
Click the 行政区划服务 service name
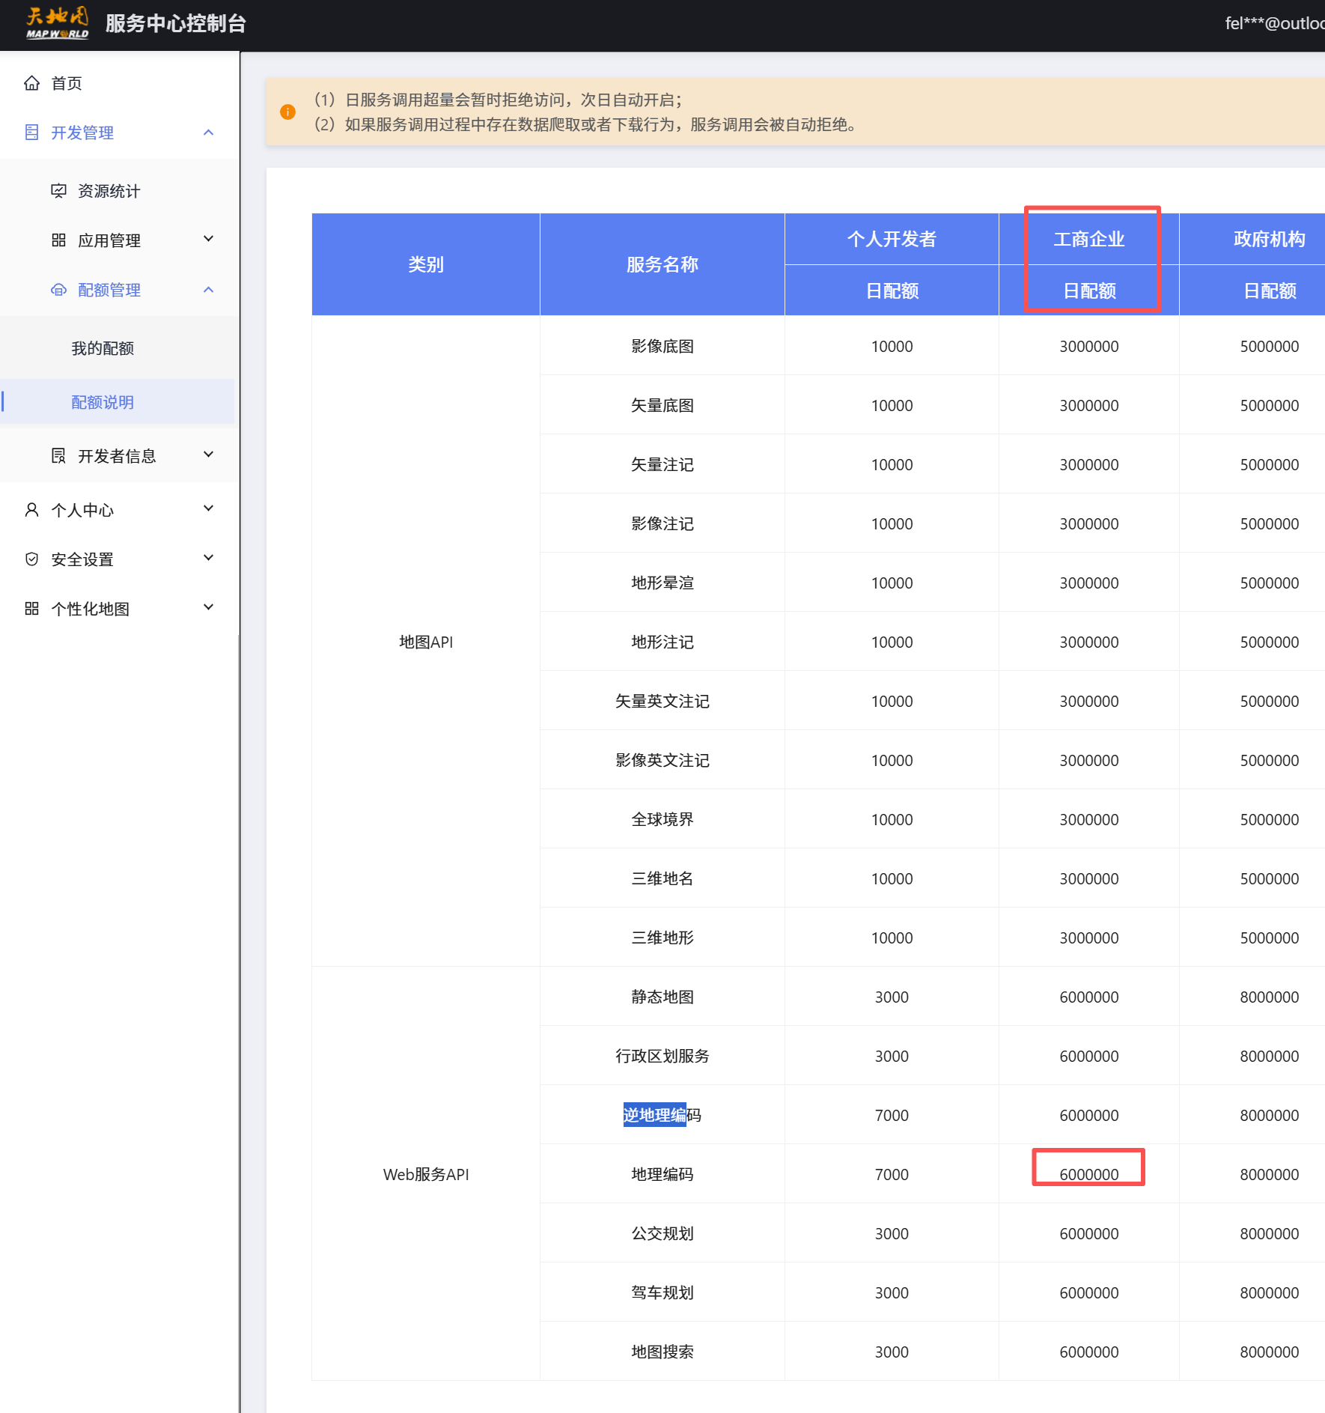[x=662, y=1056]
